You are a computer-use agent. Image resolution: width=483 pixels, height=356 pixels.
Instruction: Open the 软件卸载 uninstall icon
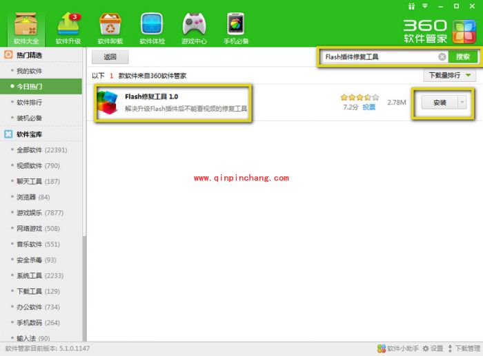pos(110,25)
